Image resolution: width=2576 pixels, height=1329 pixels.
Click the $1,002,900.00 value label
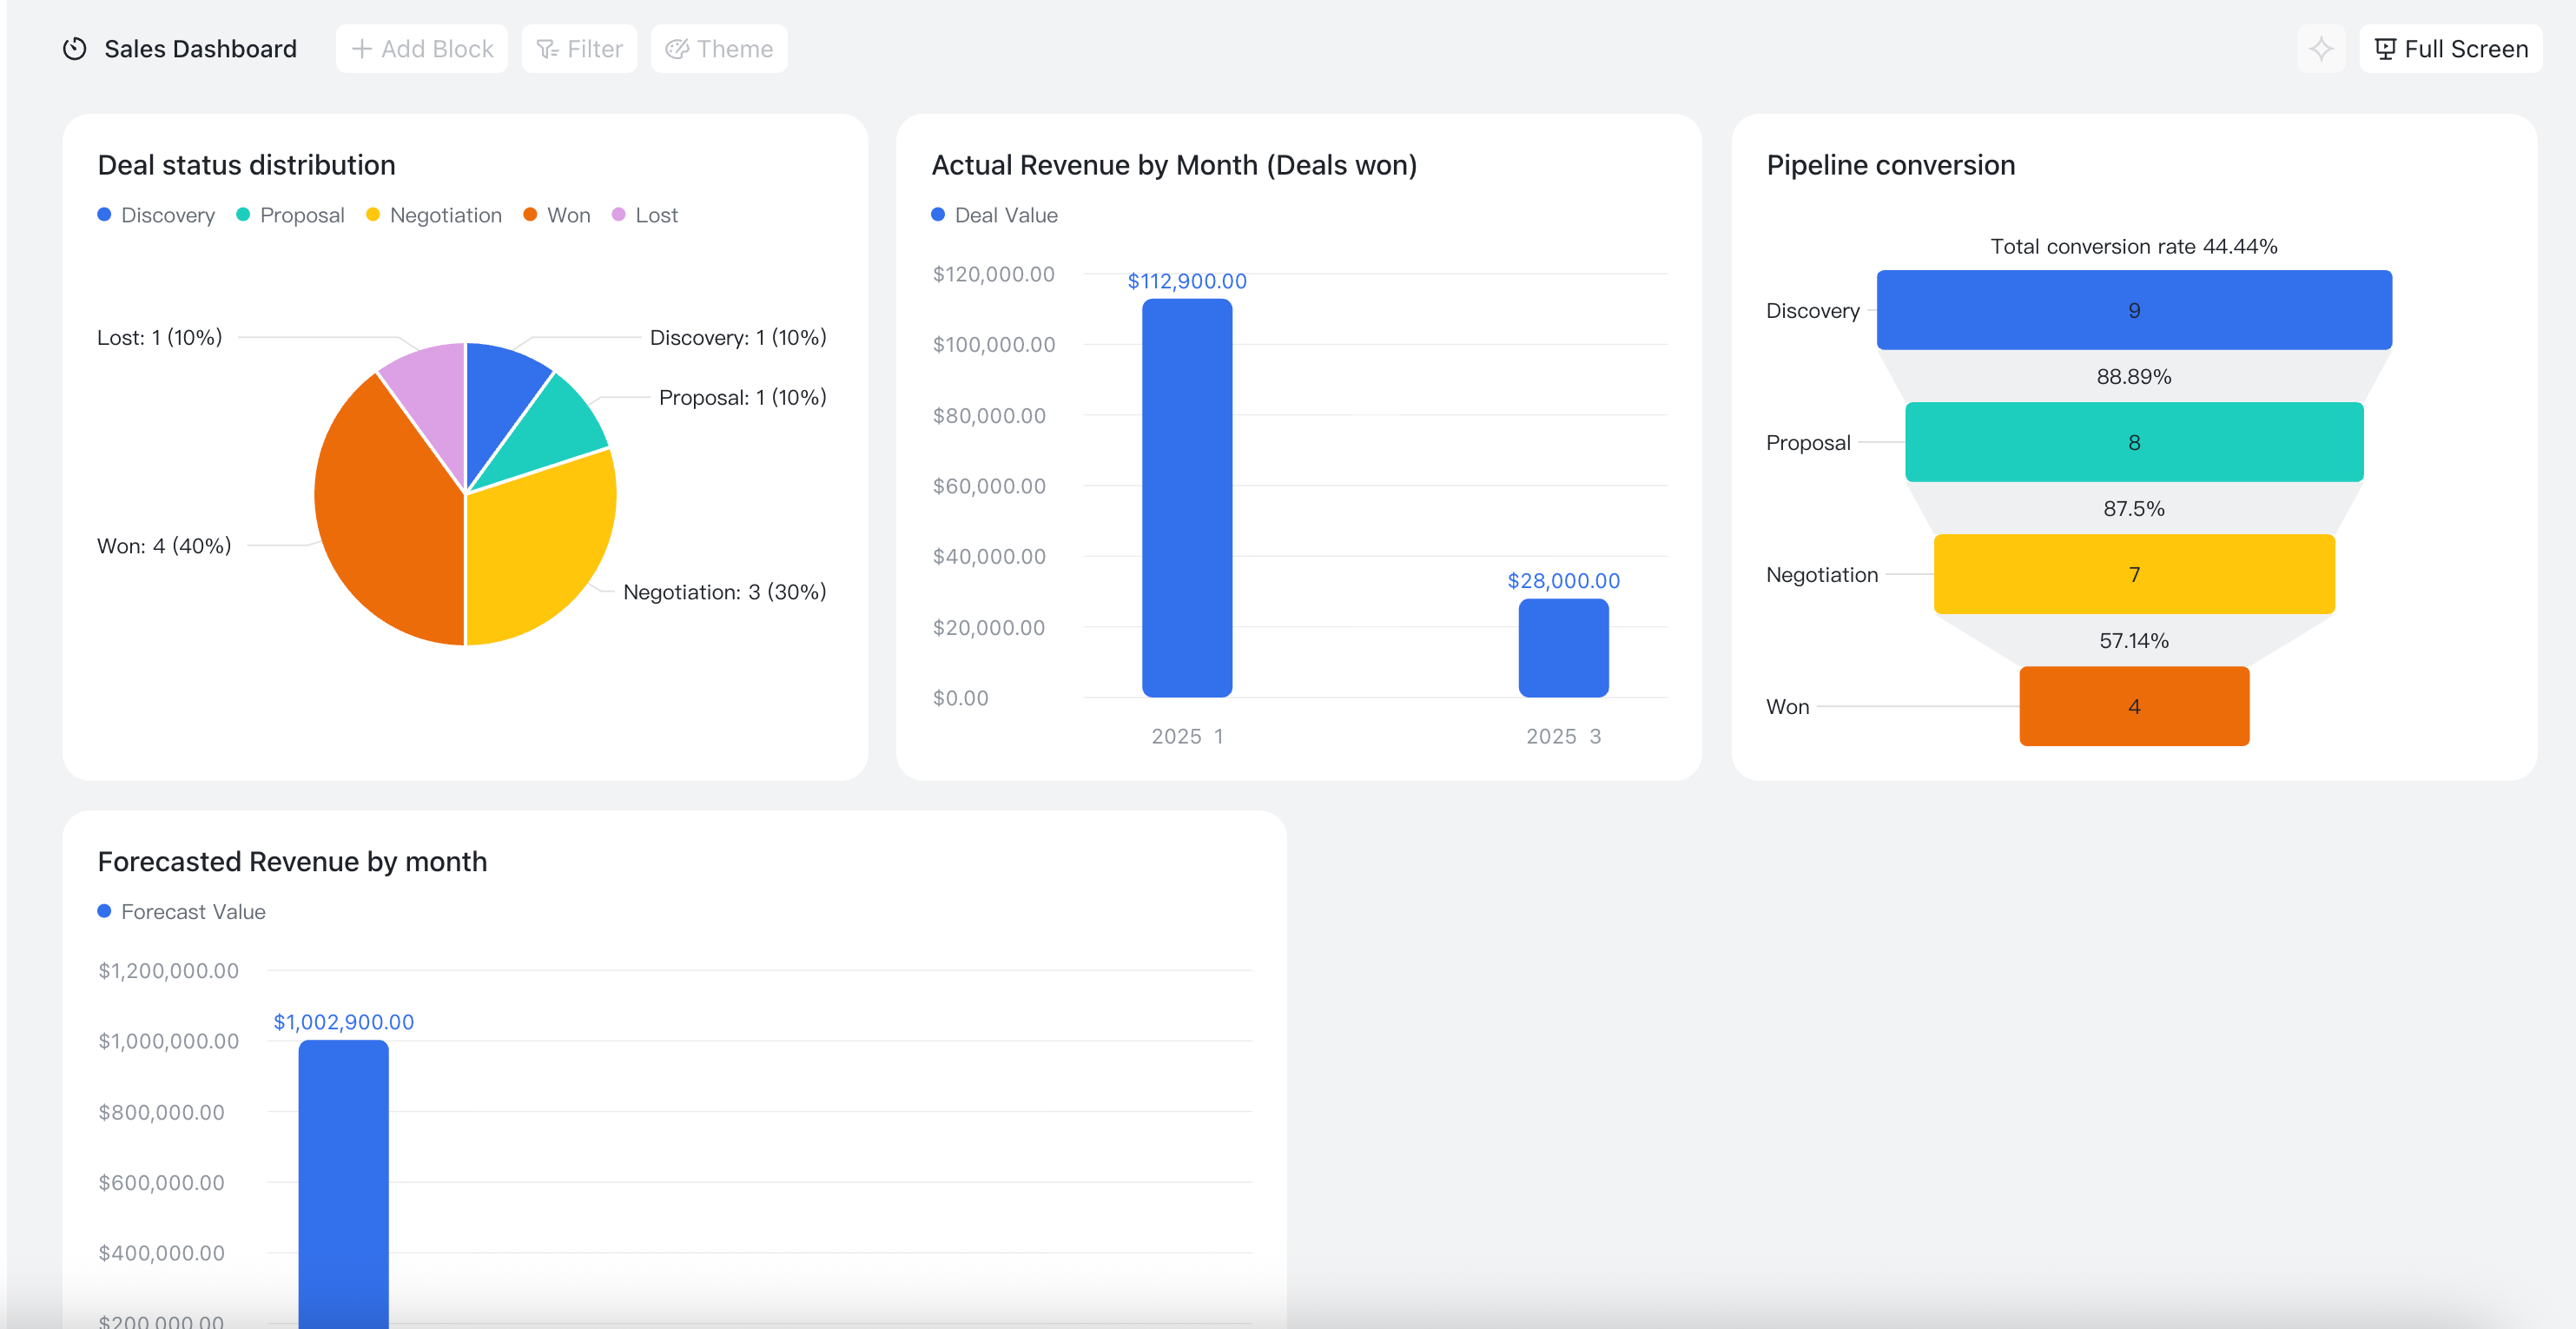(343, 1021)
